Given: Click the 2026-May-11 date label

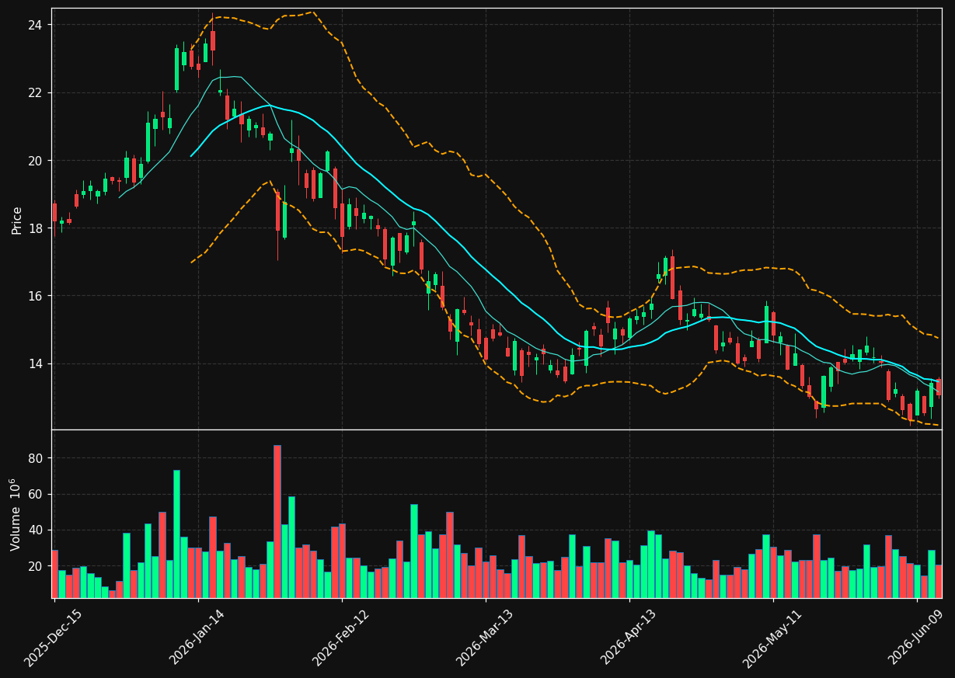Looking at the screenshot, I should tap(772, 638).
